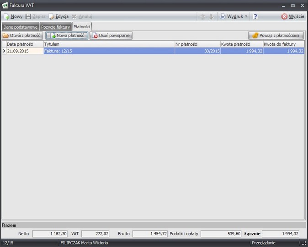Sort by Data płatności column header
The height and width of the screenshot is (247, 308).
tap(25, 44)
